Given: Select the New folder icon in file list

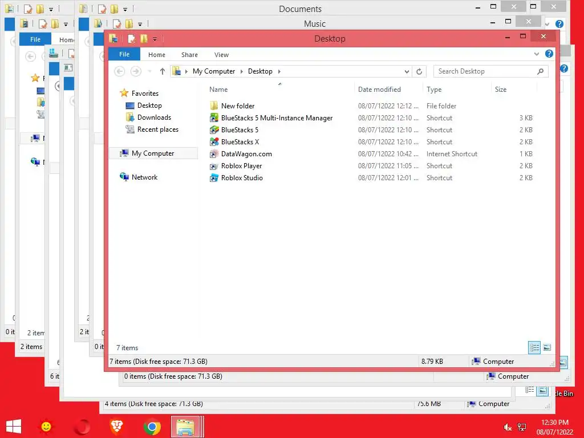Looking at the screenshot, I should point(214,106).
